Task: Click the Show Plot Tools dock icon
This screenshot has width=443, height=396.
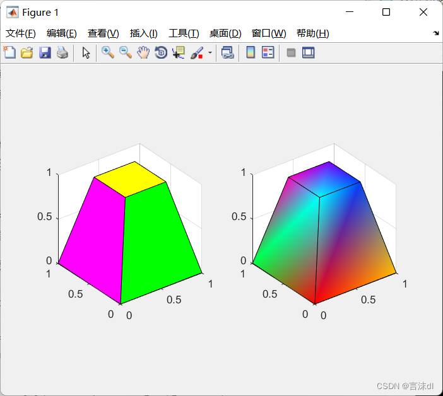Action: click(x=309, y=53)
